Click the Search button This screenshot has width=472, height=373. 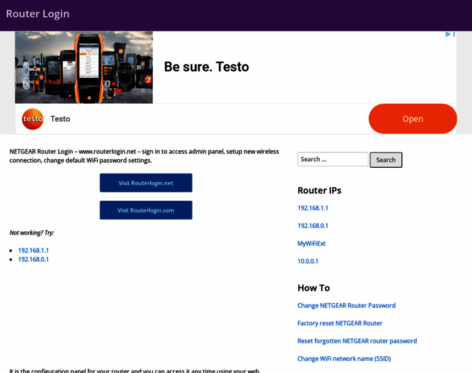click(386, 160)
